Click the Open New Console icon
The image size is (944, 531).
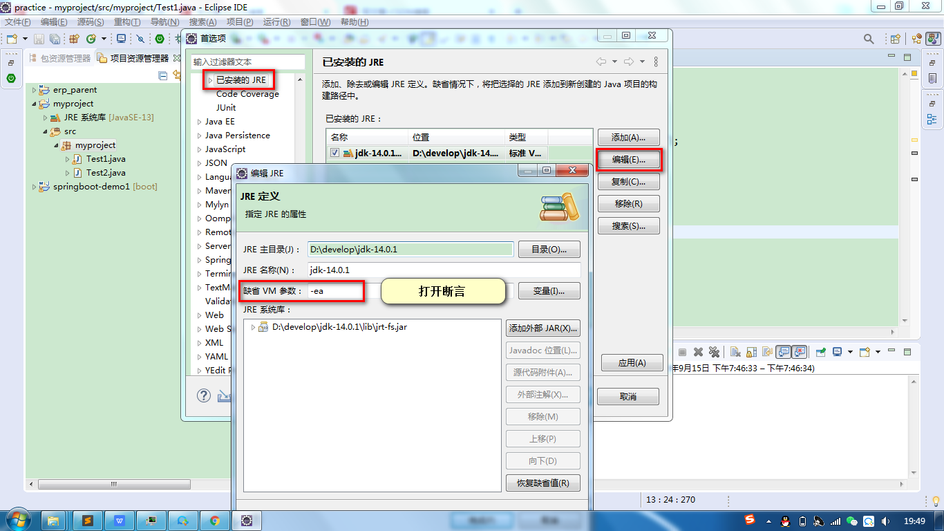pos(865,352)
